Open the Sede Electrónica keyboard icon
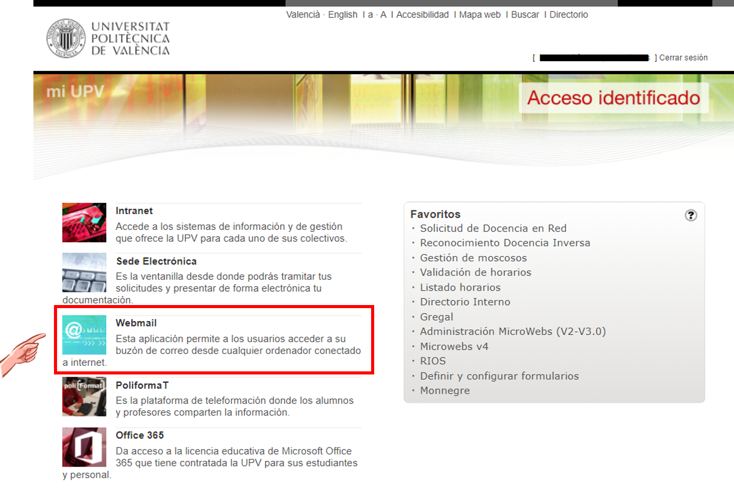This screenshot has width=734, height=501. tap(84, 273)
